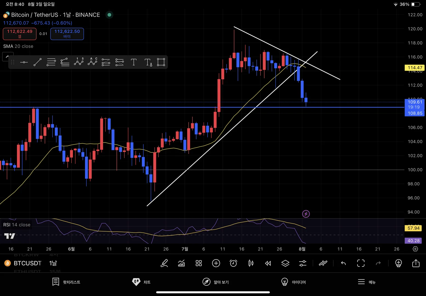Open the object tree layers icon
Image resolution: width=426 pixels, height=296 pixels.
tap(285, 263)
